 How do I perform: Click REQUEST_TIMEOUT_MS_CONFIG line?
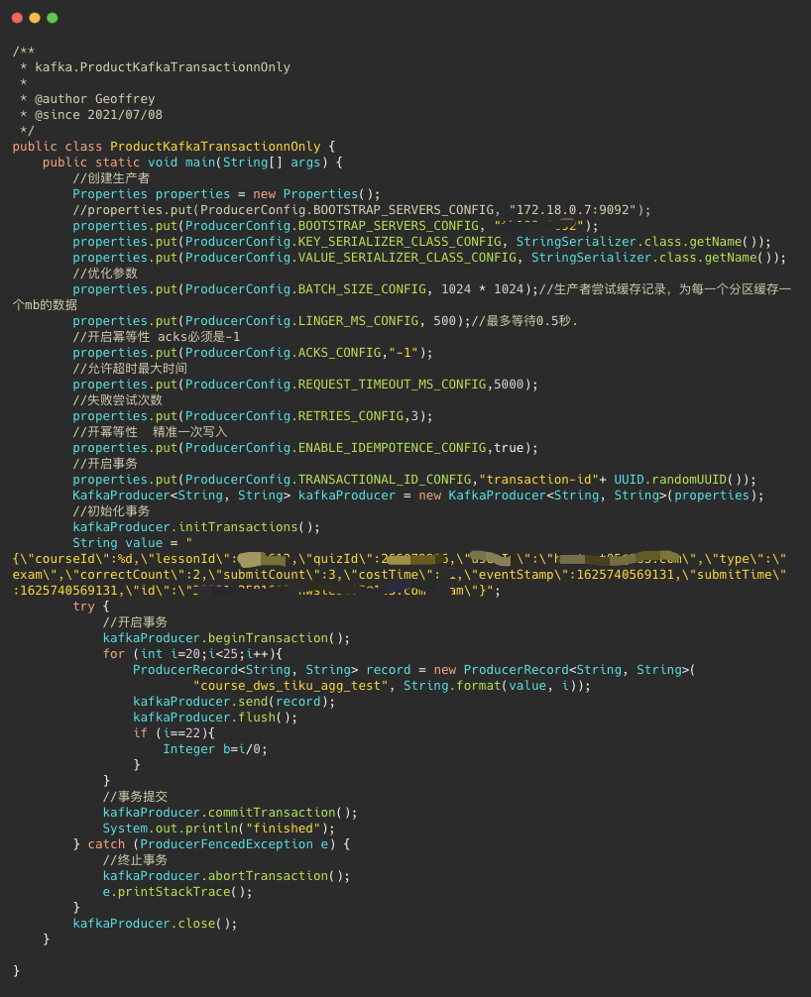click(x=305, y=385)
